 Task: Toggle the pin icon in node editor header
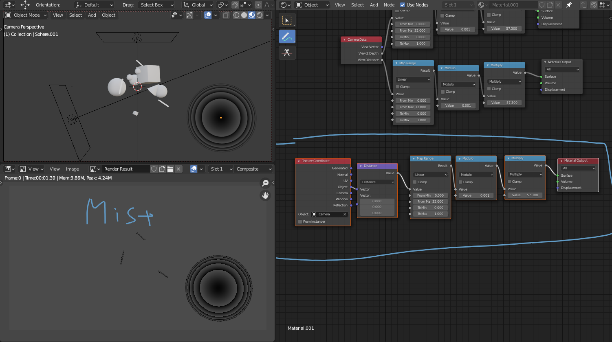(x=569, y=5)
